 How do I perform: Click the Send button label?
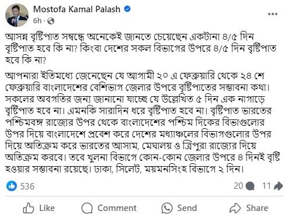point(187,208)
